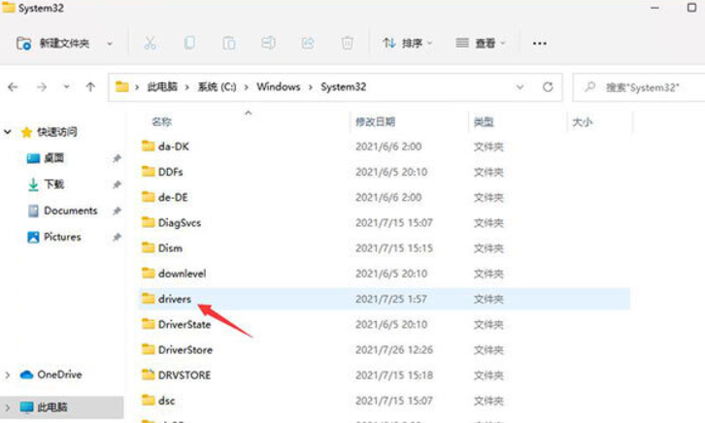This screenshot has width=705, height=423.
Task: Click the System32 window title icon
Action: [x=8, y=8]
